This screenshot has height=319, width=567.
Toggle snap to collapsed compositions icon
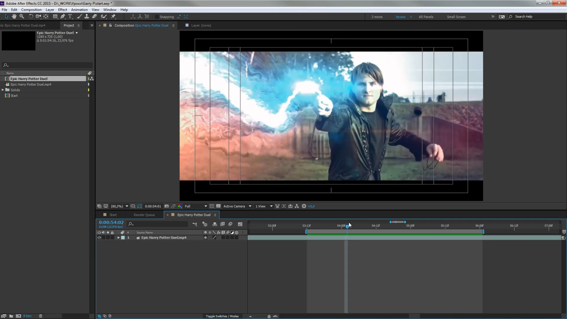186,17
